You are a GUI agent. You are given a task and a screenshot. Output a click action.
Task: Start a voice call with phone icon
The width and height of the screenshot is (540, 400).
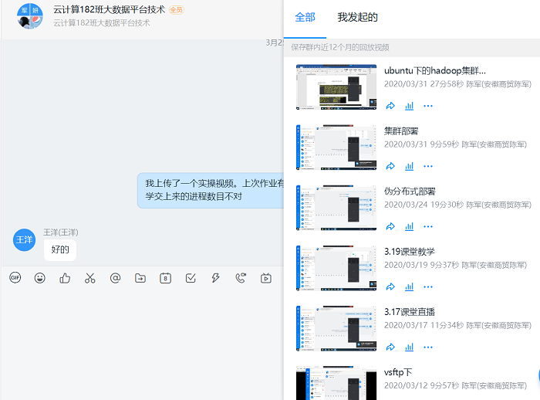(x=241, y=278)
